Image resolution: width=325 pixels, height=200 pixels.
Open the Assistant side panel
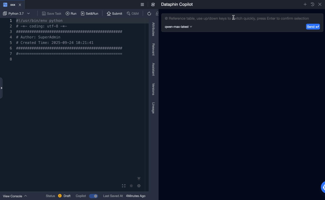(x=153, y=69)
